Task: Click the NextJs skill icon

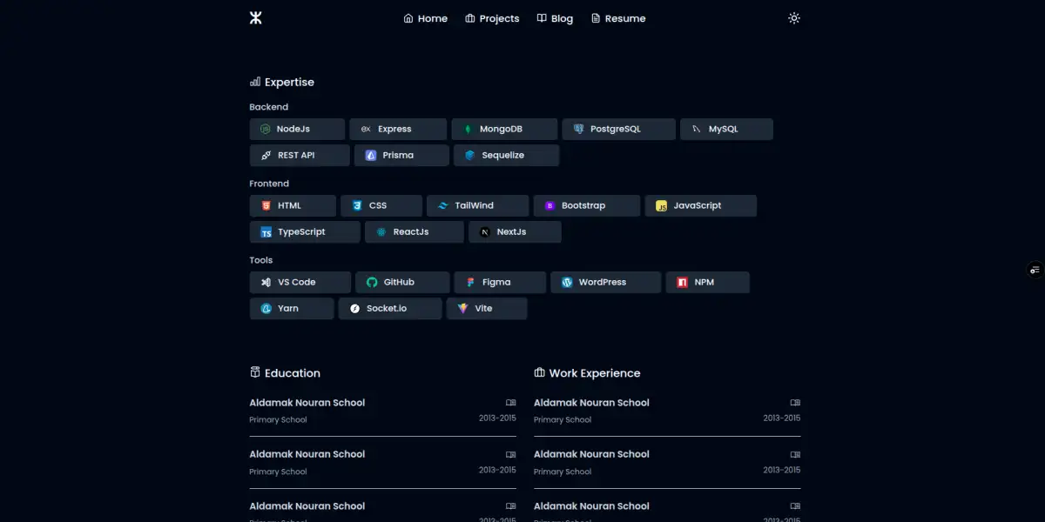Action: (485, 232)
